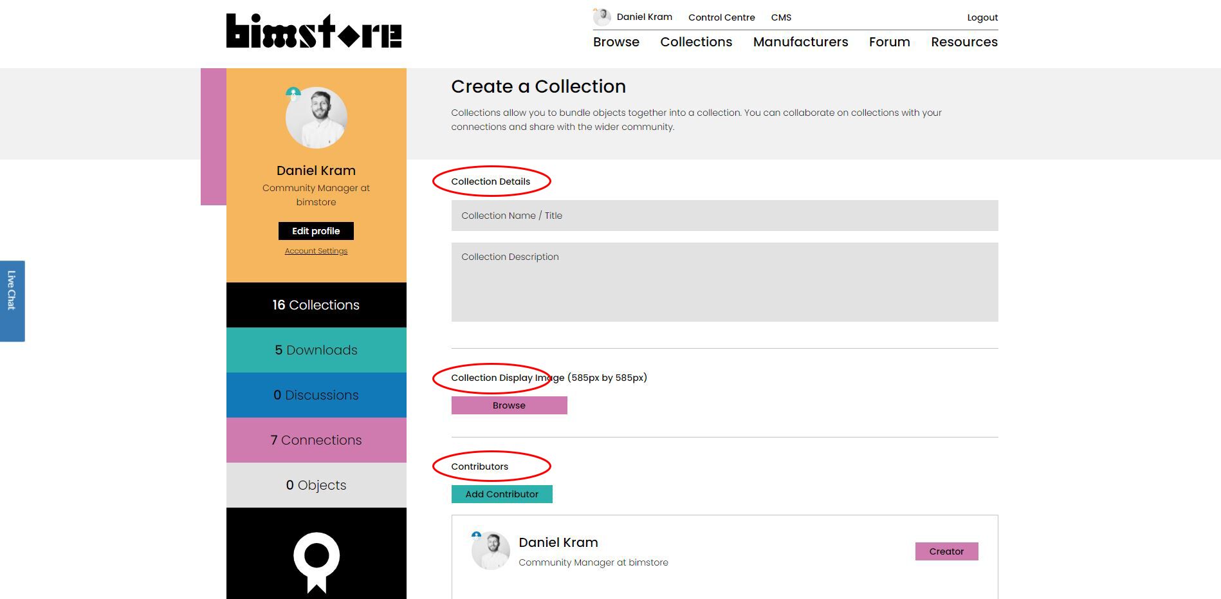Select the 0 Objects sidebar tile

tap(317, 485)
